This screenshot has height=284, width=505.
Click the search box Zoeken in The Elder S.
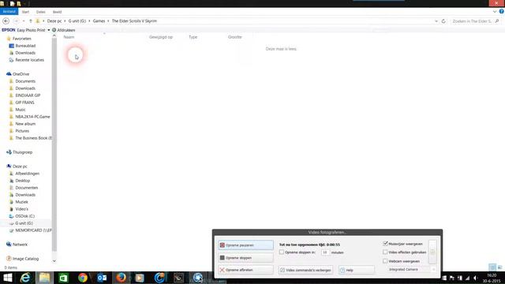pyautogui.click(x=472, y=21)
